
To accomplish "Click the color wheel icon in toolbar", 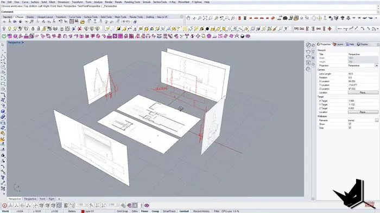I will pyautogui.click(x=152, y=29).
